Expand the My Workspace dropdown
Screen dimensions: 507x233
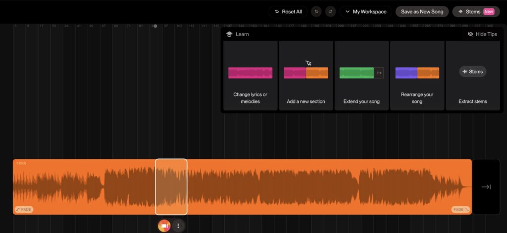[365, 12]
